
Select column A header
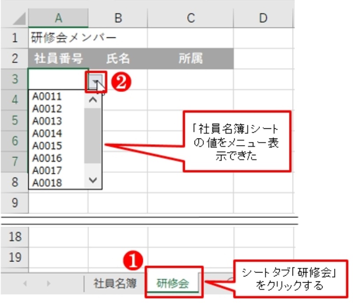click(x=58, y=17)
